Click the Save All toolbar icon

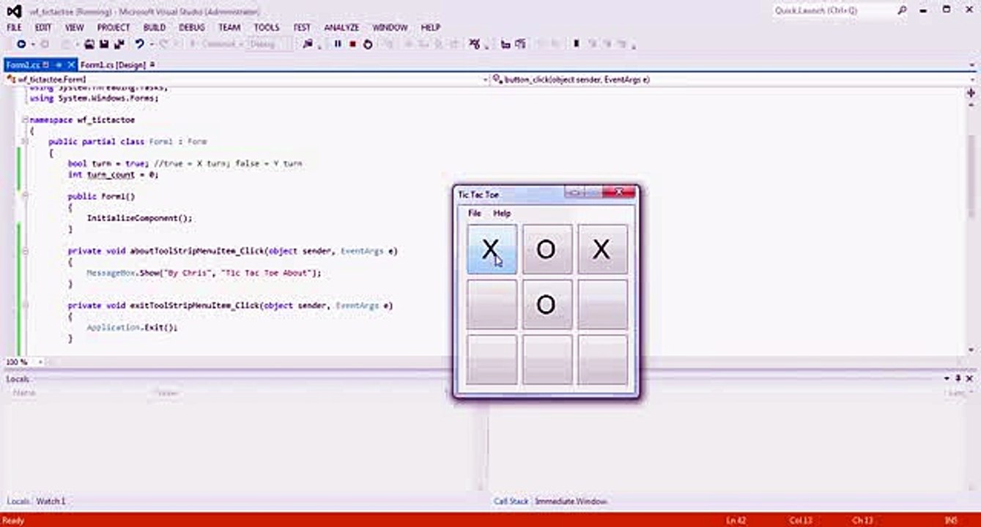click(x=119, y=44)
